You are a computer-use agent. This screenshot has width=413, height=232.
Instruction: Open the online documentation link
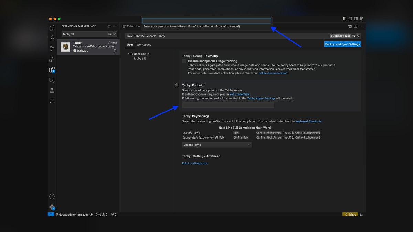[x=273, y=73]
